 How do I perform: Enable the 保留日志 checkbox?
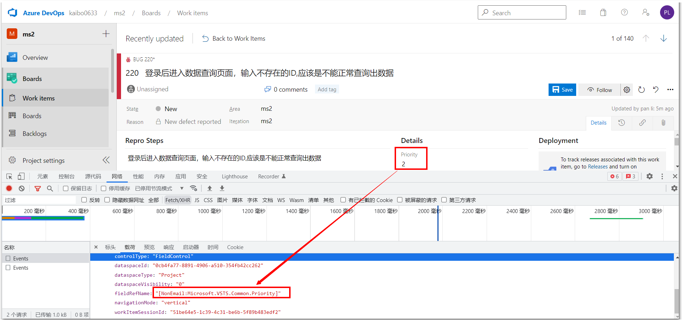pyautogui.click(x=65, y=188)
